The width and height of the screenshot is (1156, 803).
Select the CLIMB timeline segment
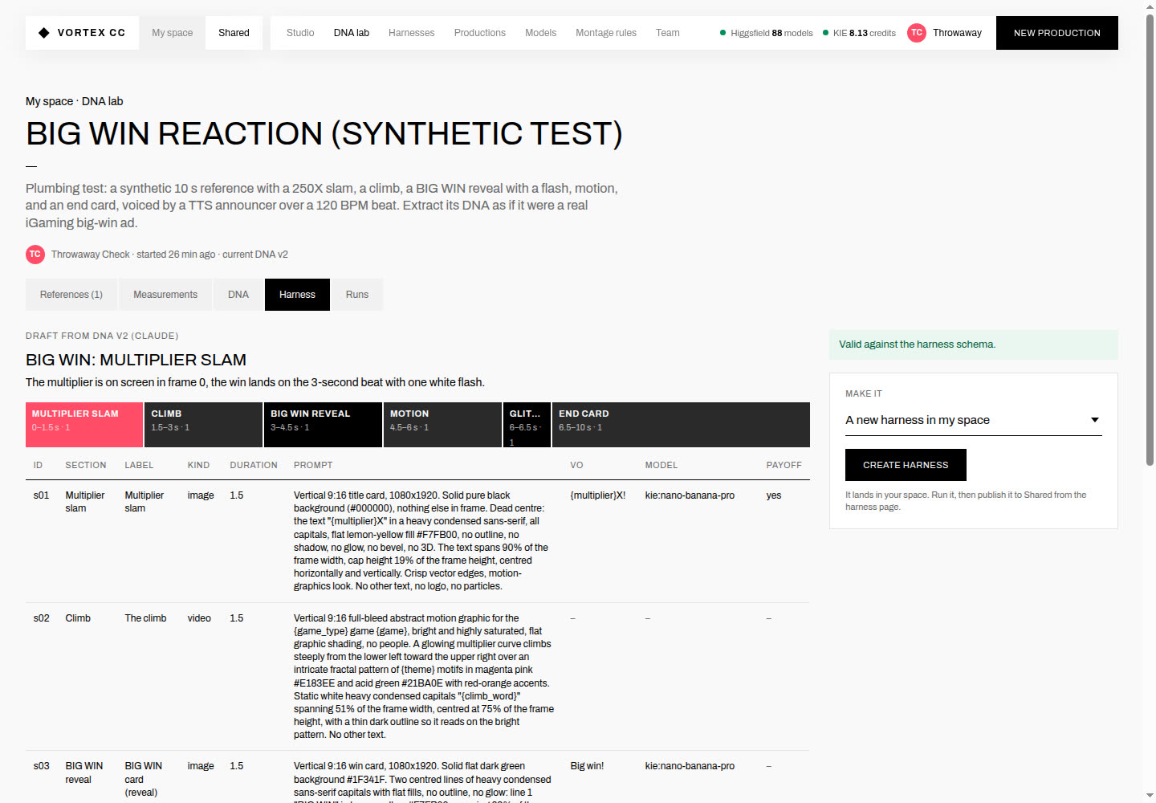[x=204, y=425]
